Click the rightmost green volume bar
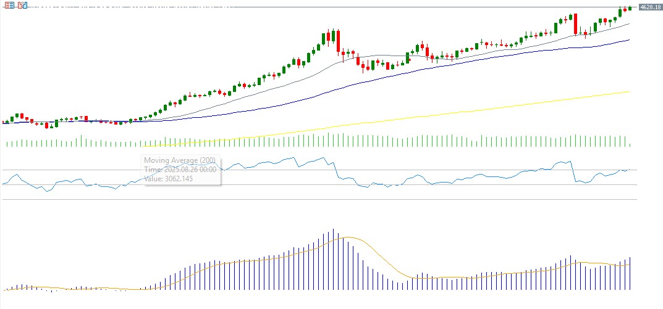 click(630, 146)
